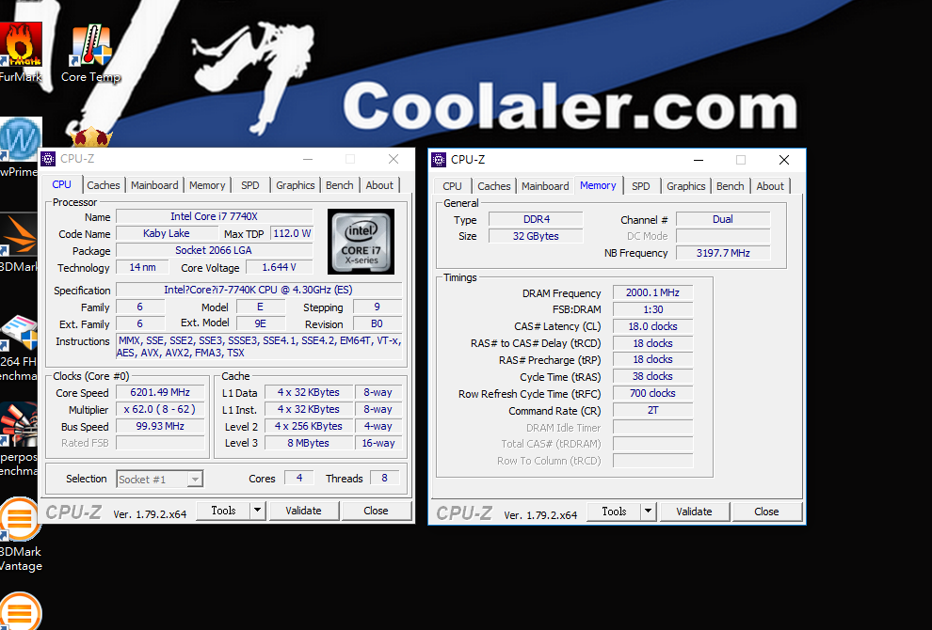Select Mainboard tab in the Memory-tab window
The height and width of the screenshot is (630, 932).
point(545,186)
